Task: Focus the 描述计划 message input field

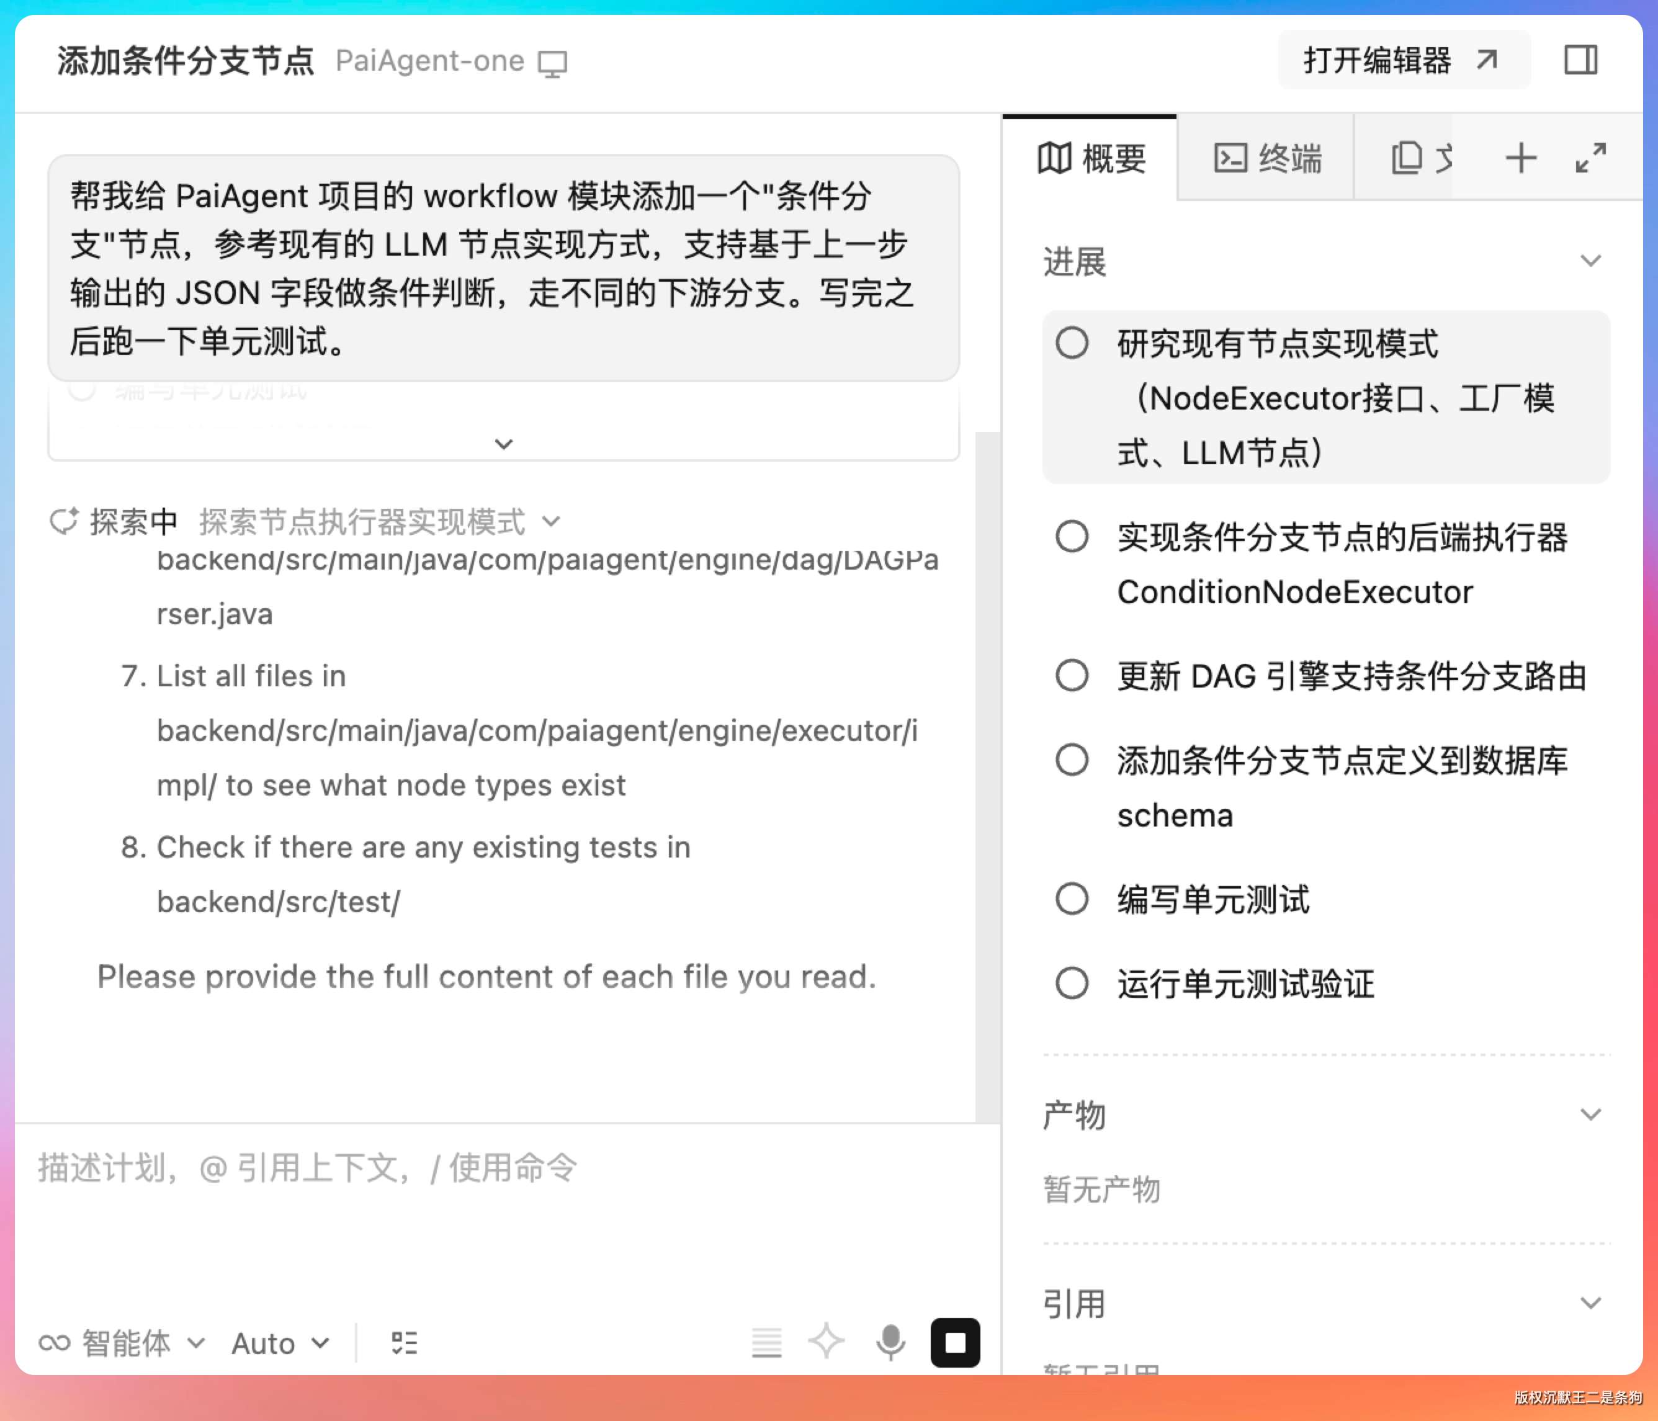Action: (x=508, y=1168)
